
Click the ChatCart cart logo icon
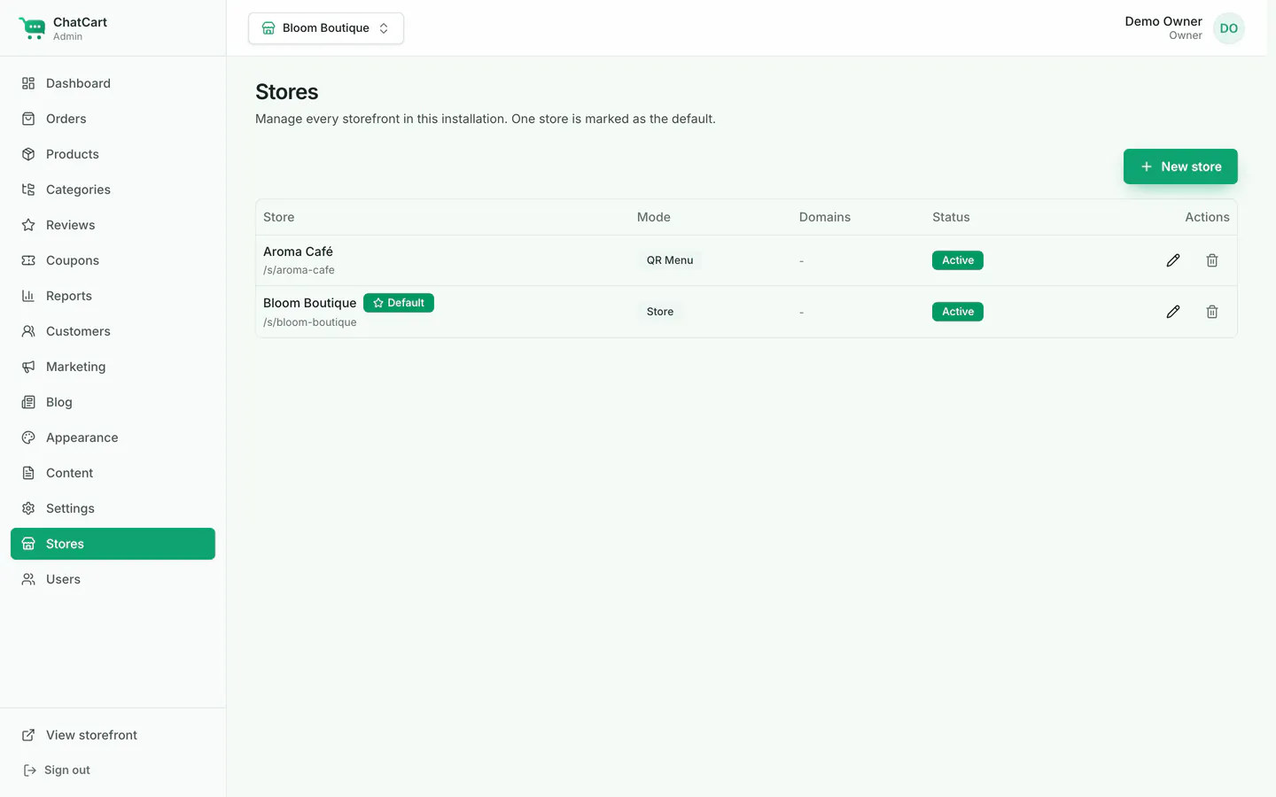[32, 28]
